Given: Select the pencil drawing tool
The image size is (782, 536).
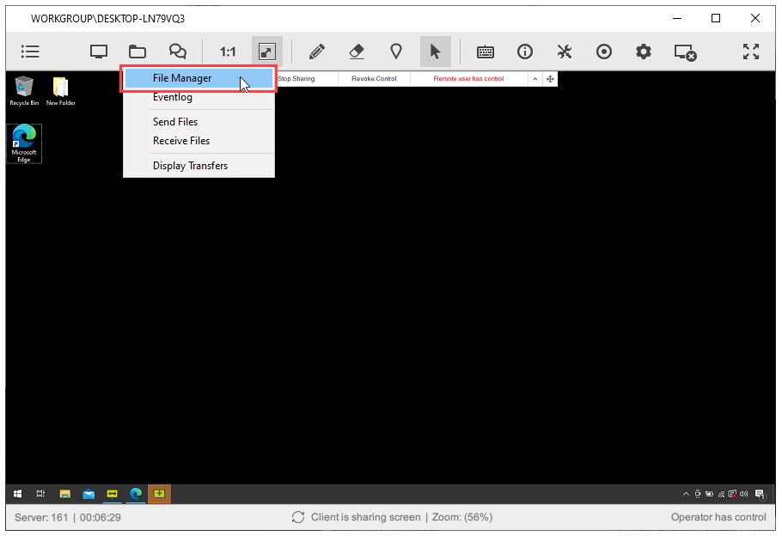Looking at the screenshot, I should [x=316, y=52].
